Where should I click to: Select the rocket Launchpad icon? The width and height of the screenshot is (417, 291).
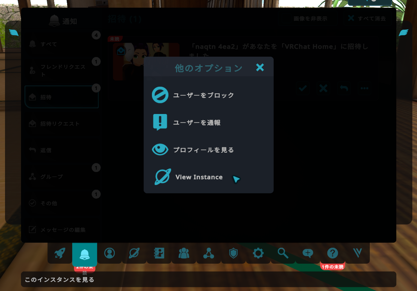(59, 253)
